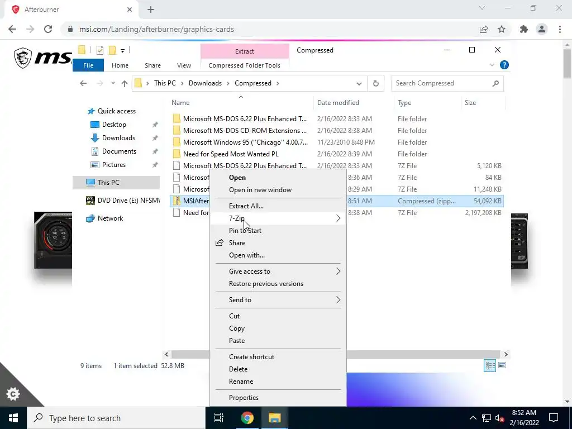Open the Chrome profile avatar
This screenshot has height=429, width=572.
pyautogui.click(x=542, y=29)
